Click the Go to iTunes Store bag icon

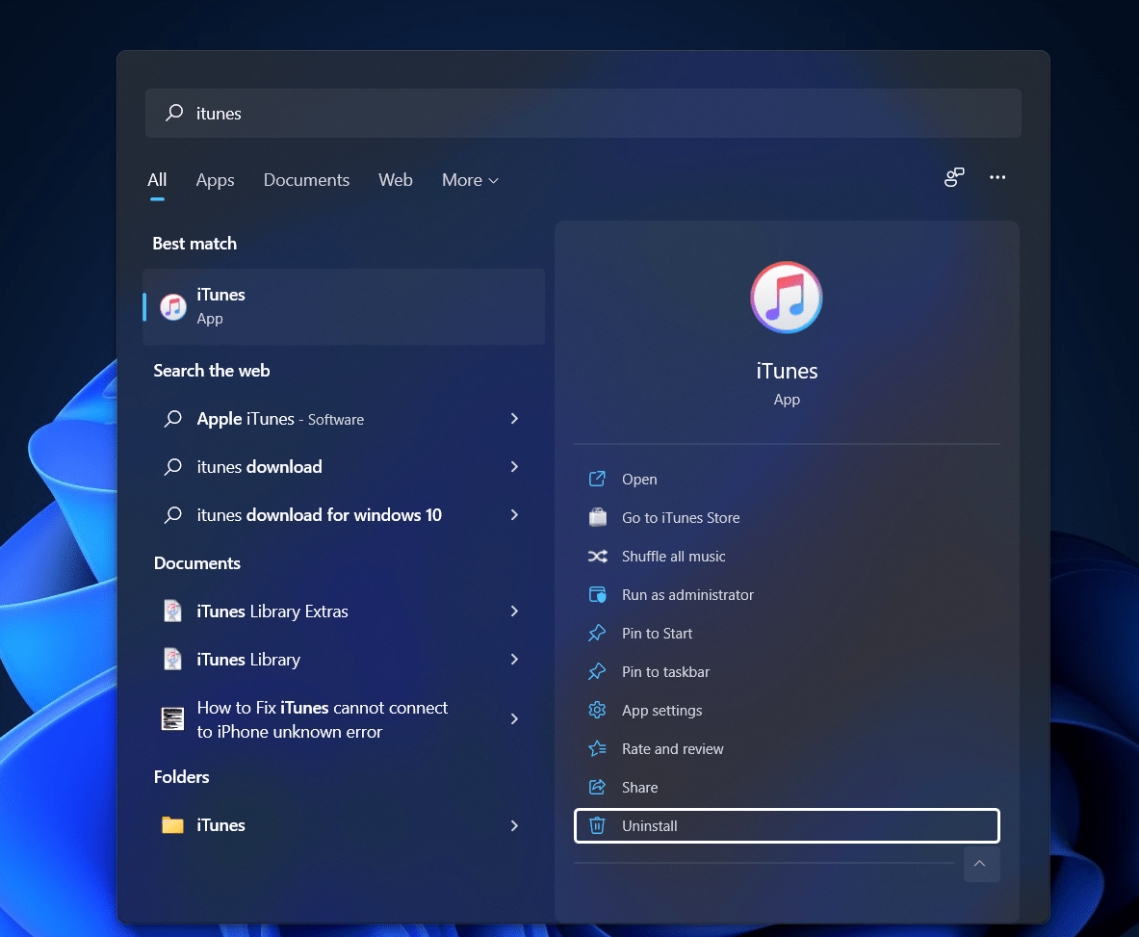coord(597,518)
